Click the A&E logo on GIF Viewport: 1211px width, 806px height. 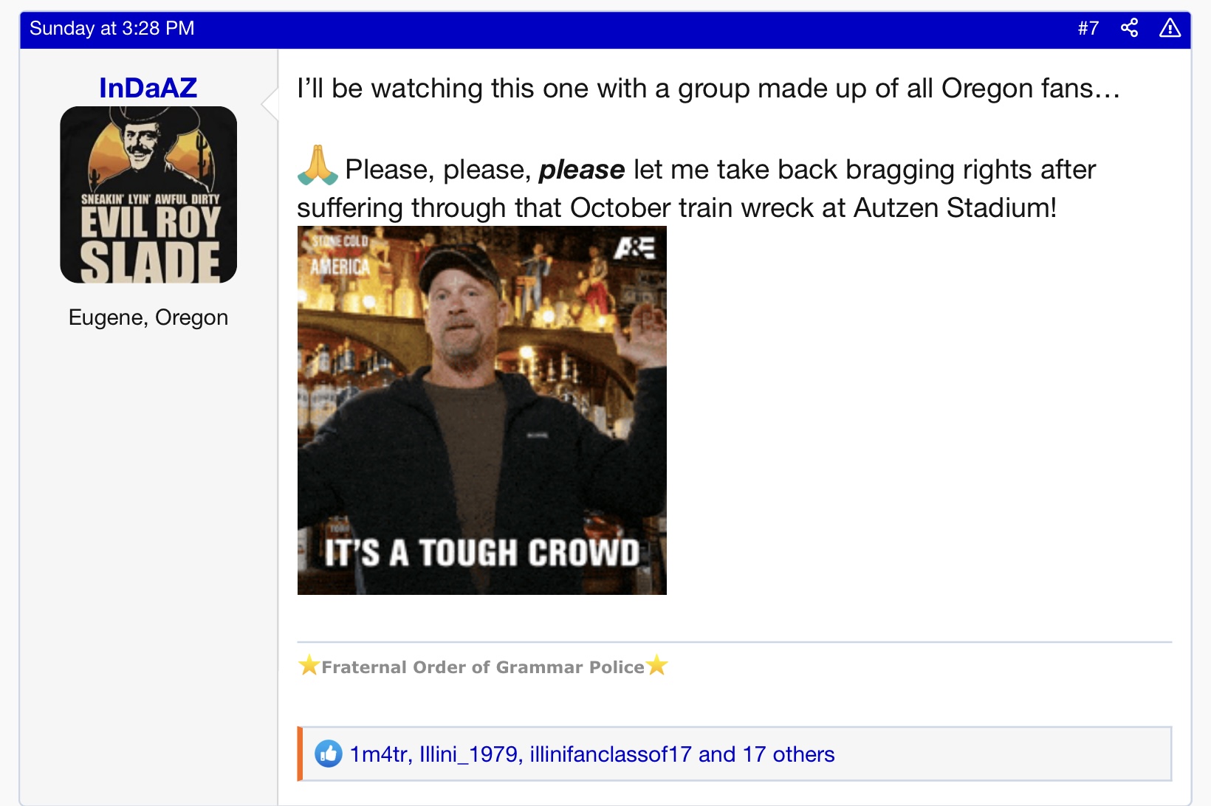tap(634, 248)
